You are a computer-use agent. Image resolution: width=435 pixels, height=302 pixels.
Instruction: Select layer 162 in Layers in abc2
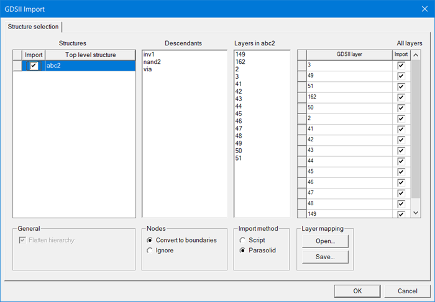coord(240,62)
